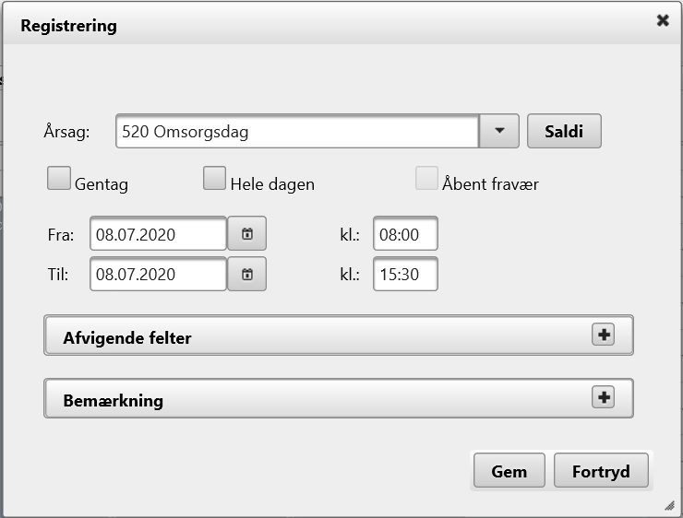
Task: Select the Til time field showing 15:30
Action: tap(405, 274)
